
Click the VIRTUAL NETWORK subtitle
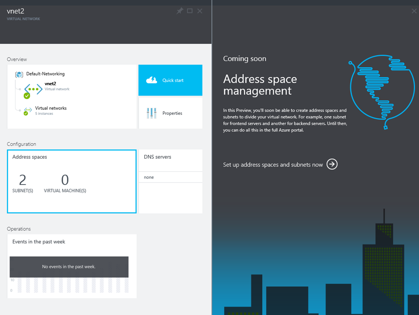pyautogui.click(x=23, y=19)
